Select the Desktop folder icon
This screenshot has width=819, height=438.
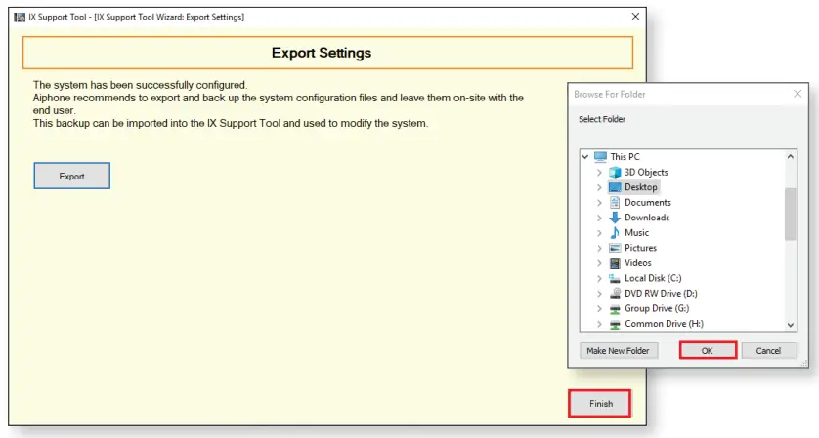pos(616,187)
